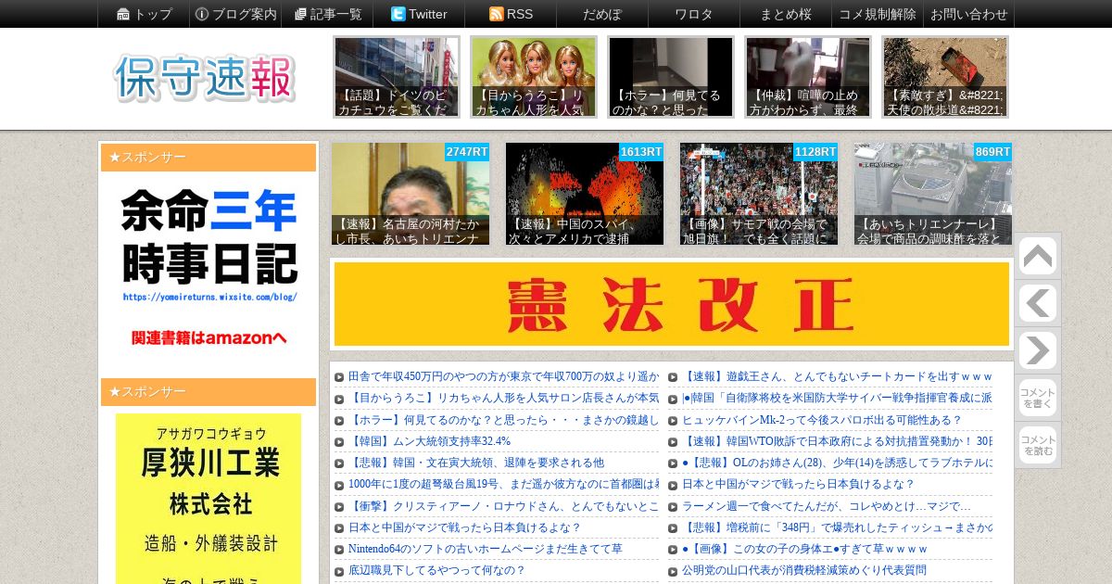Click the 余命三年時事日記 sponsor banner

208,268
